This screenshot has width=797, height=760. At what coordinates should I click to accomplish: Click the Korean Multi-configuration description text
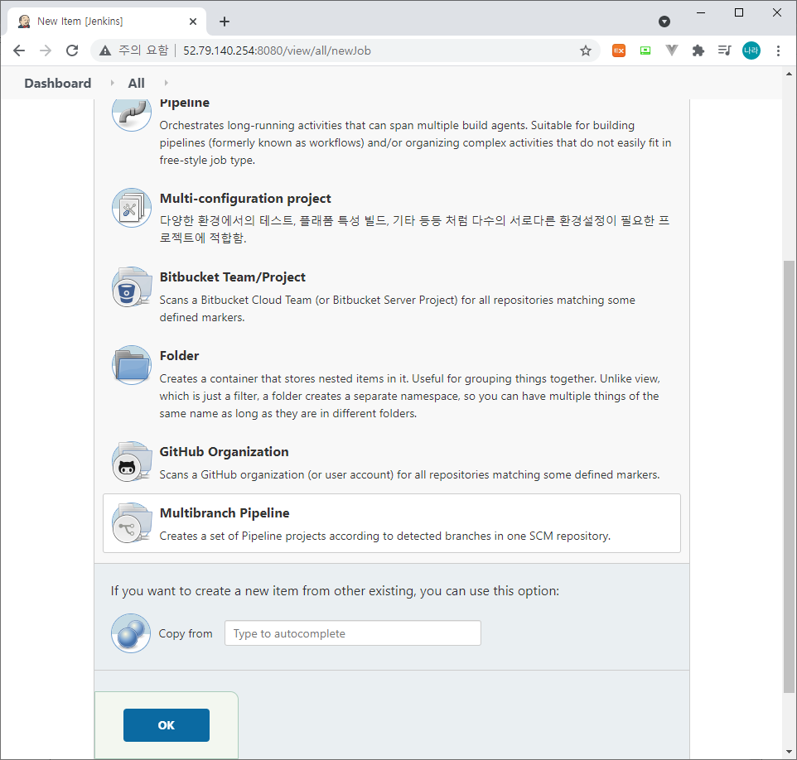[x=414, y=229]
